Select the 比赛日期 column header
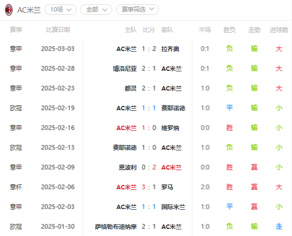The width and height of the screenshot is (292, 236). tap(58, 30)
